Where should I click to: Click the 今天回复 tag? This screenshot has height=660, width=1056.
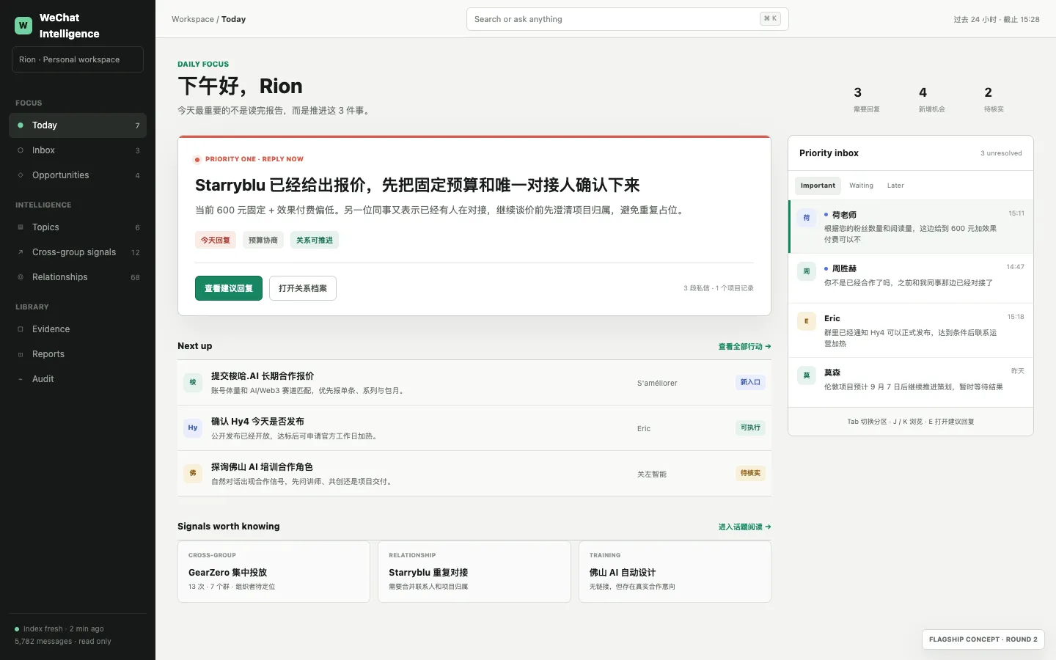pos(216,240)
